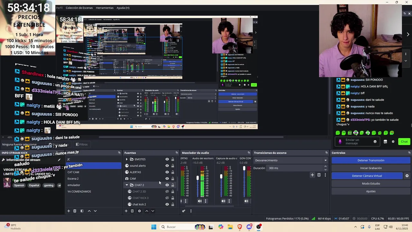The width and height of the screenshot is (412, 232).
Task: Open Perfil menu
Action: 59,8
